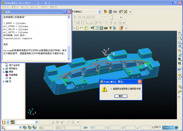Open the 工具 menu
This screenshot has width=183, height=131.
[x=44, y=7]
